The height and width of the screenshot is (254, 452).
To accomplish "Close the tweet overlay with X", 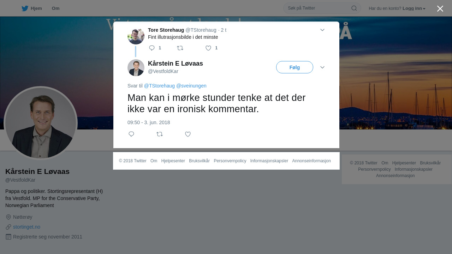I will (440, 8).
